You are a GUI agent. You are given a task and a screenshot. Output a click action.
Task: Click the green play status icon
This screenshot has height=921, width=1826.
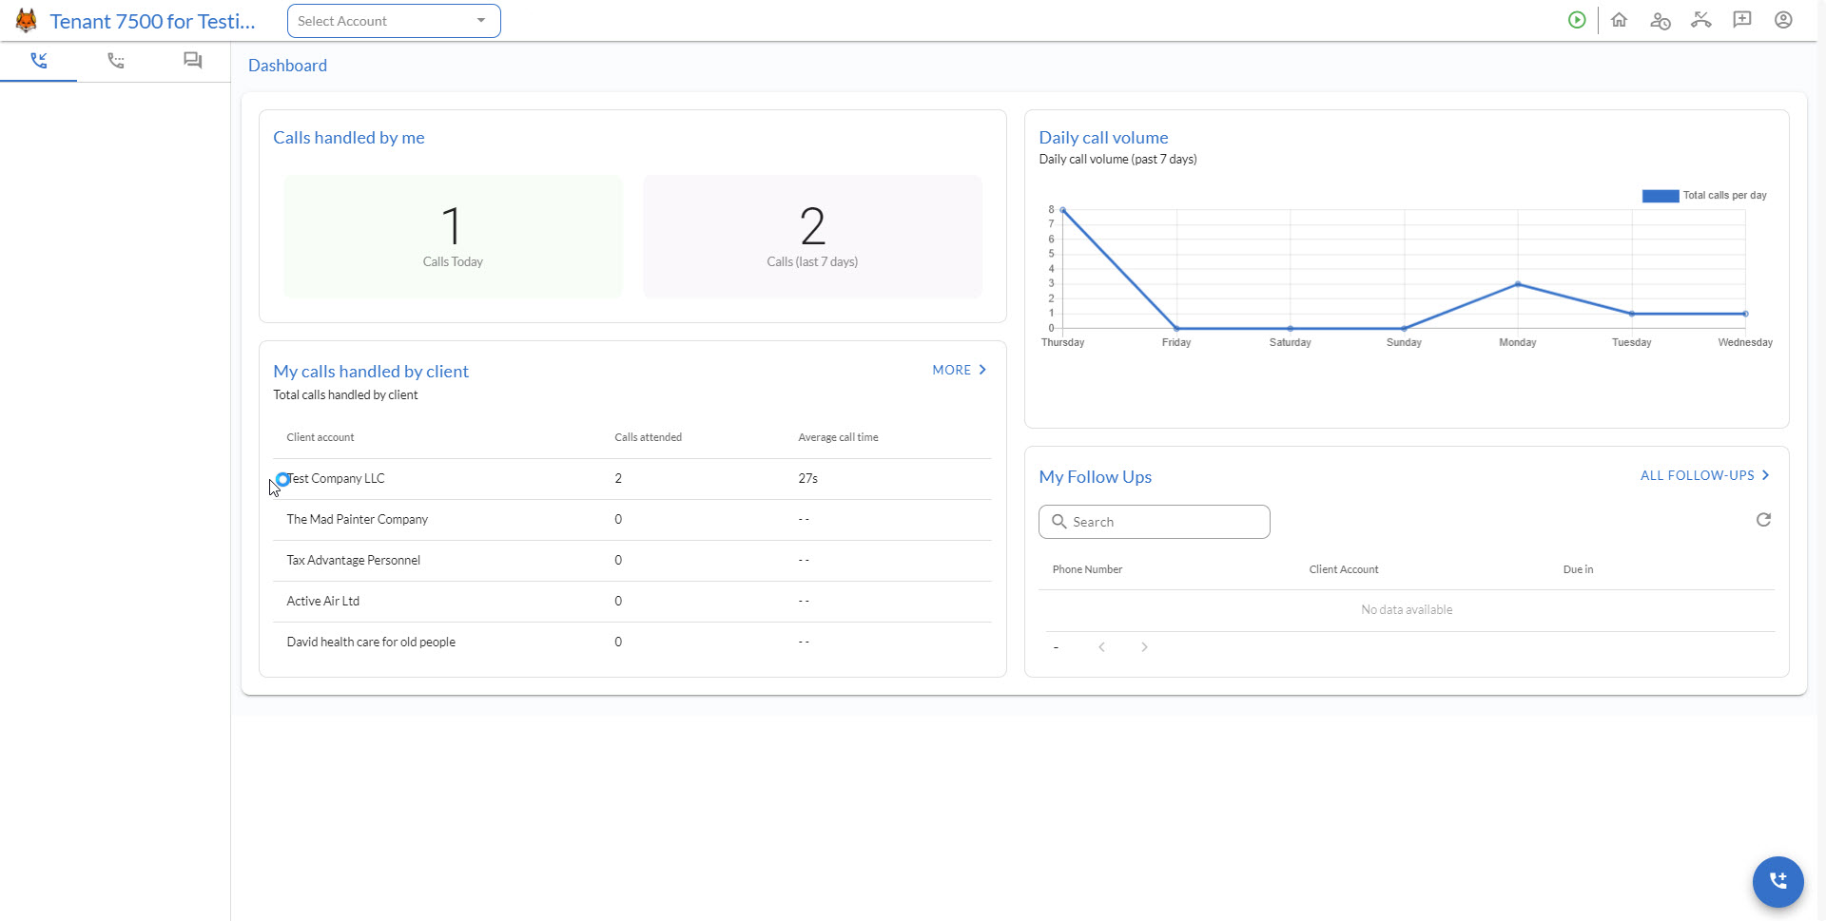[1577, 20]
